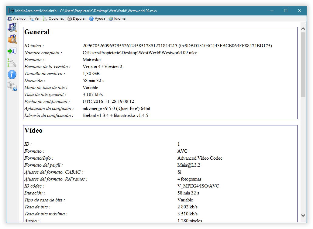The image size is (313, 229).
Task: Click the 'Tasa de bits máxima' label
Action: [46, 214]
